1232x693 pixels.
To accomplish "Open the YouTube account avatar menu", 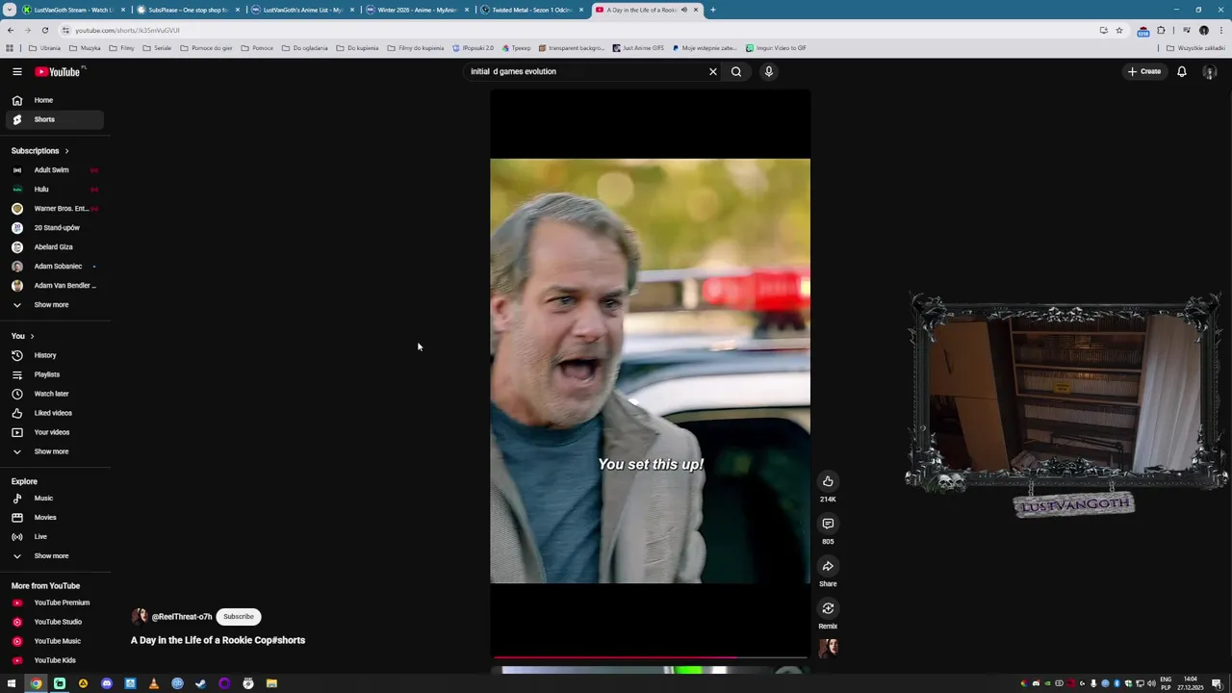I will 1210,71.
